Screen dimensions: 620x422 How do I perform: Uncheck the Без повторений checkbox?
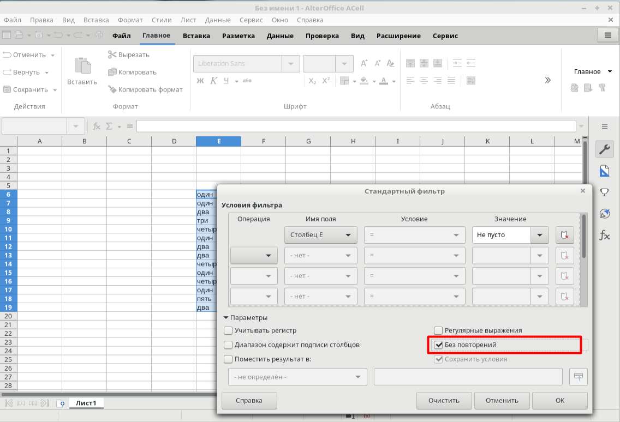(x=438, y=345)
